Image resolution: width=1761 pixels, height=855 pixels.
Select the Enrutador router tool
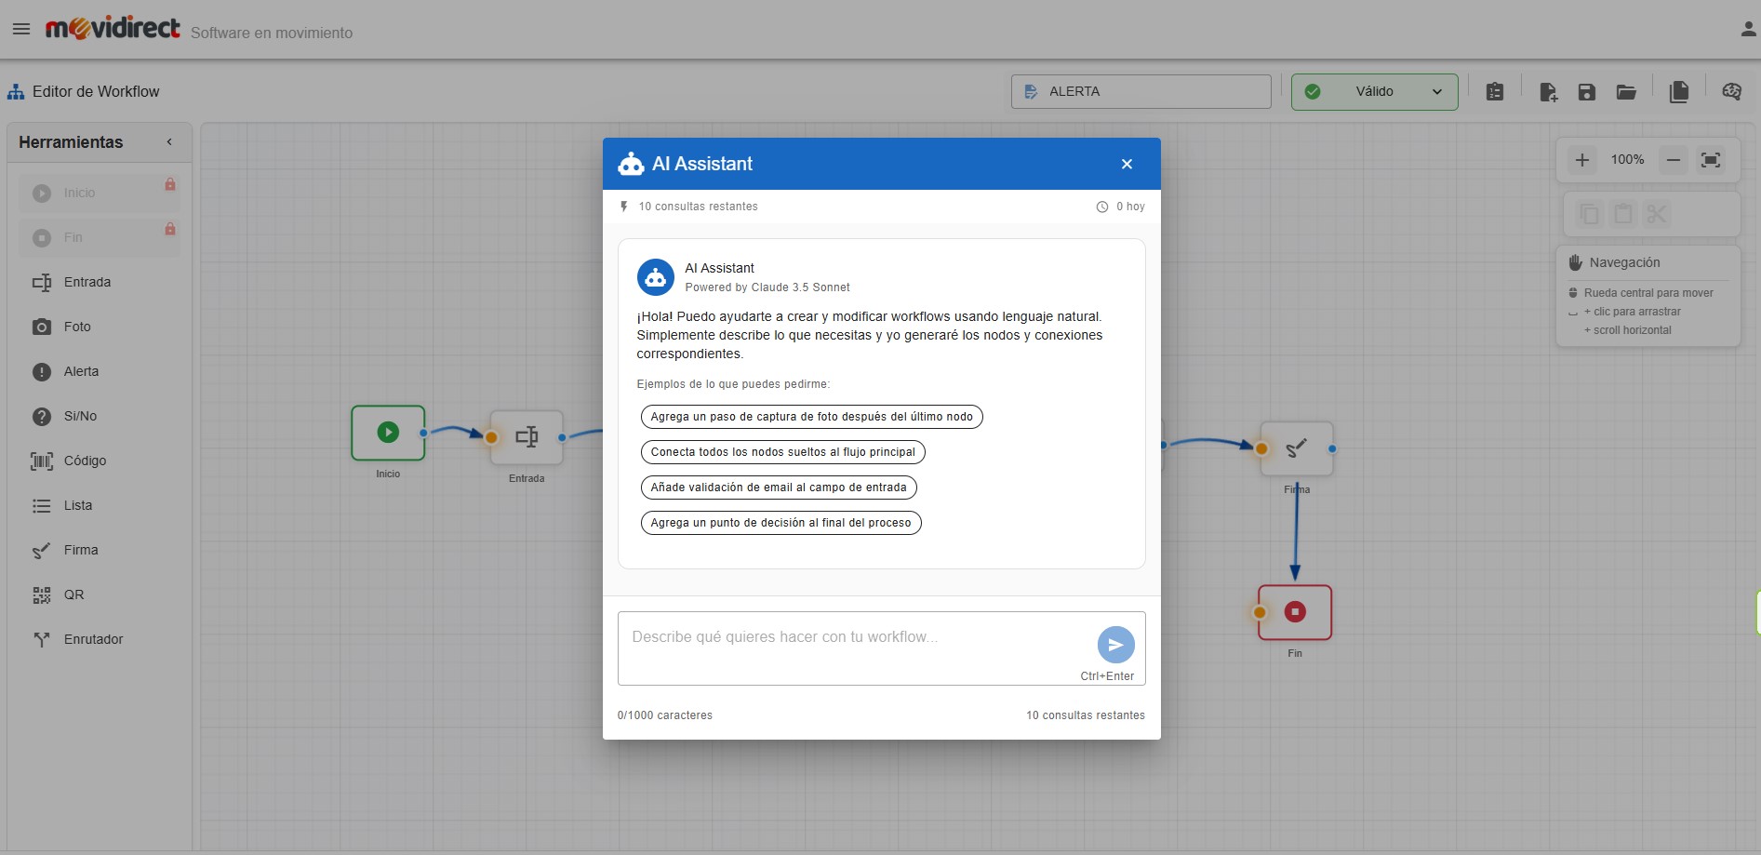click(x=100, y=639)
